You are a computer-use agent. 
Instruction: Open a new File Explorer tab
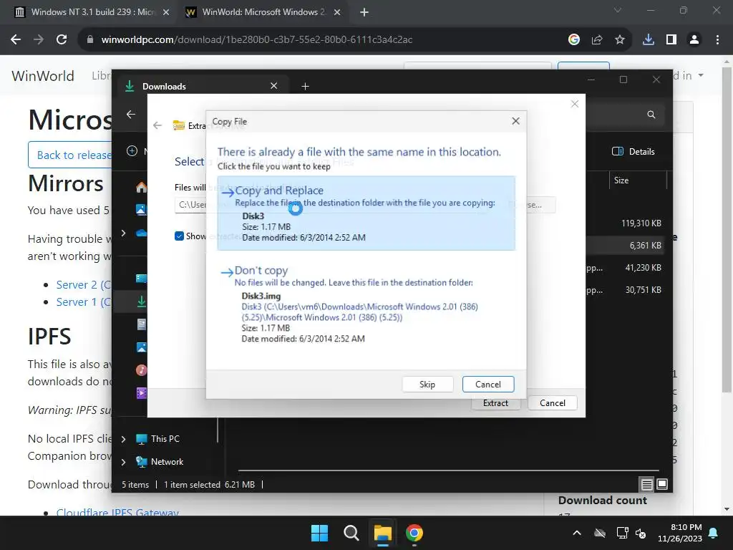tap(305, 86)
